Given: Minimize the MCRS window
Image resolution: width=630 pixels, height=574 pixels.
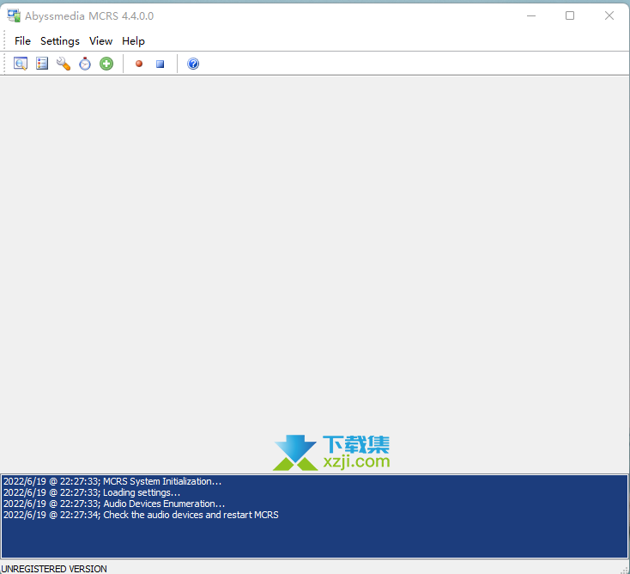Looking at the screenshot, I should pos(531,15).
